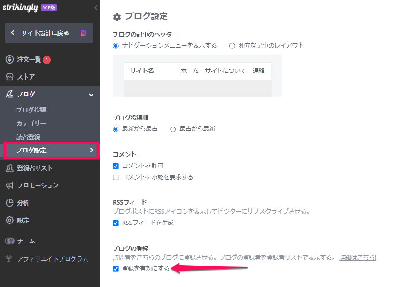Toggle the RSSフィードを生成 checkbox
Viewport: 396px width, 287px height.
click(x=116, y=223)
